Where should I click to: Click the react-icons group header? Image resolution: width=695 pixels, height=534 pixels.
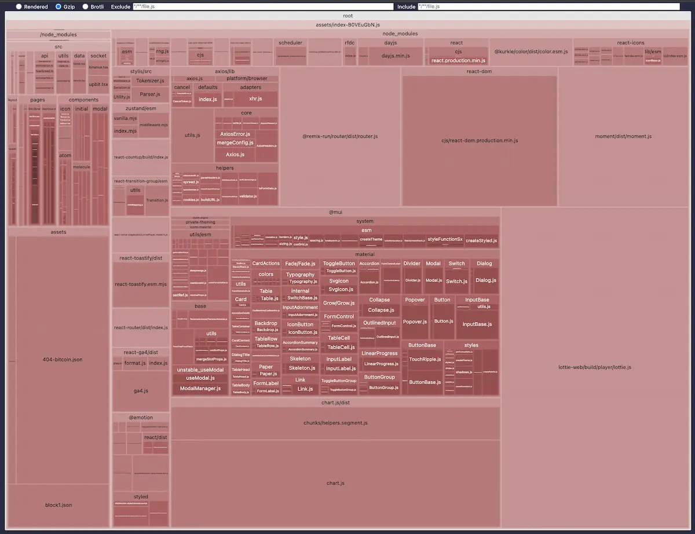coord(631,43)
